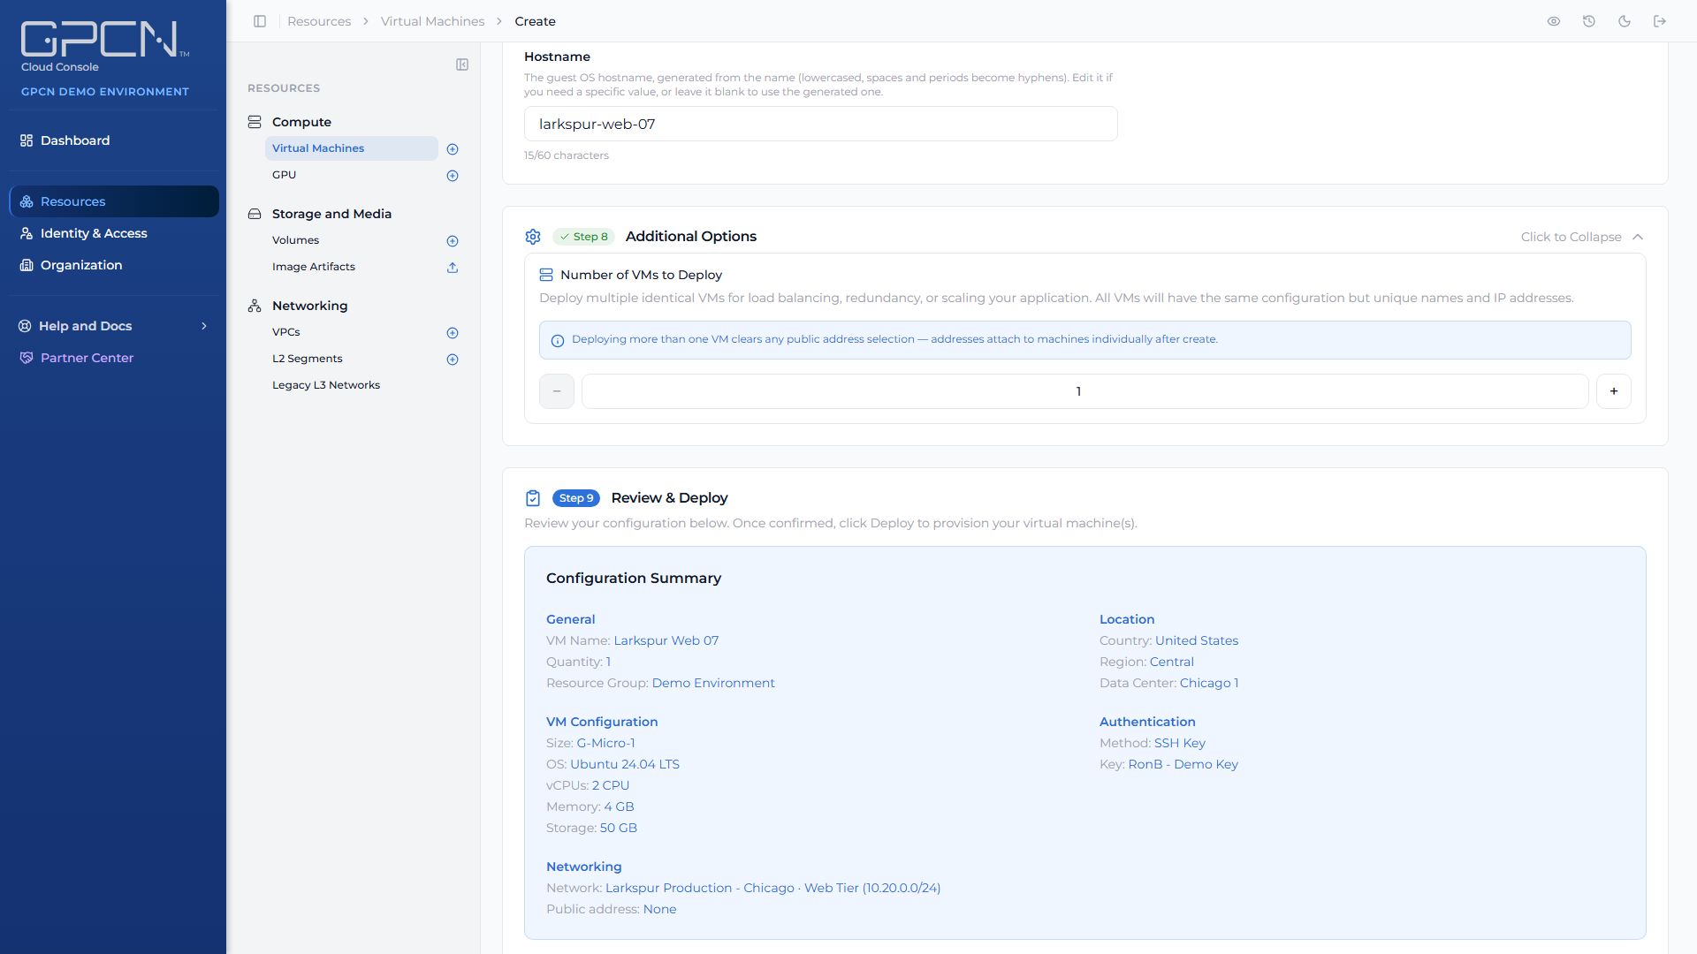Click the Review & Deploy clipboard icon
Viewport: 1697px width, 954px height.
[x=533, y=498]
